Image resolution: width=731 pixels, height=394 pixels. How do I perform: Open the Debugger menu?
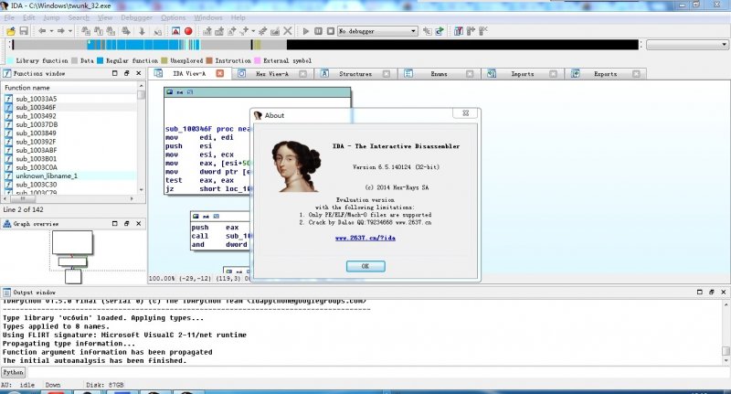coord(136,17)
